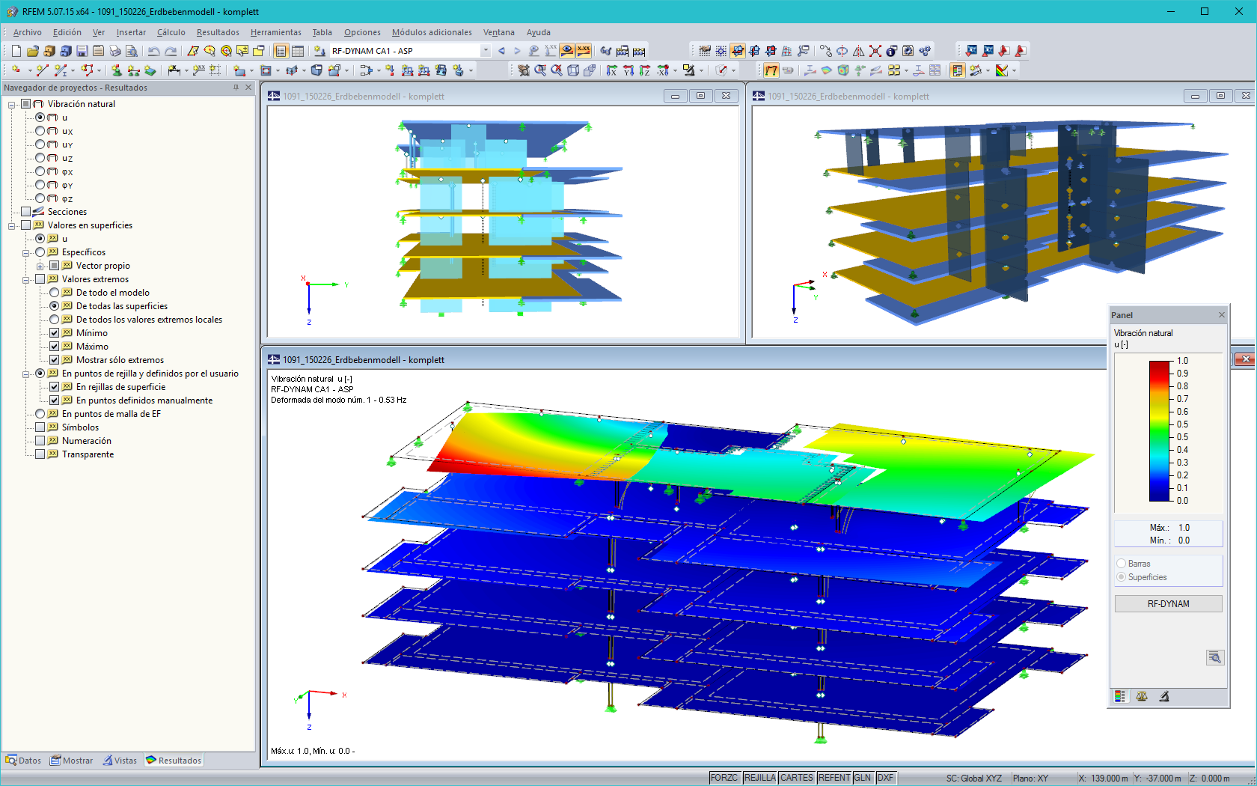Toggle the Show Results eye icon
This screenshot has width=1257, height=786.
566,50
